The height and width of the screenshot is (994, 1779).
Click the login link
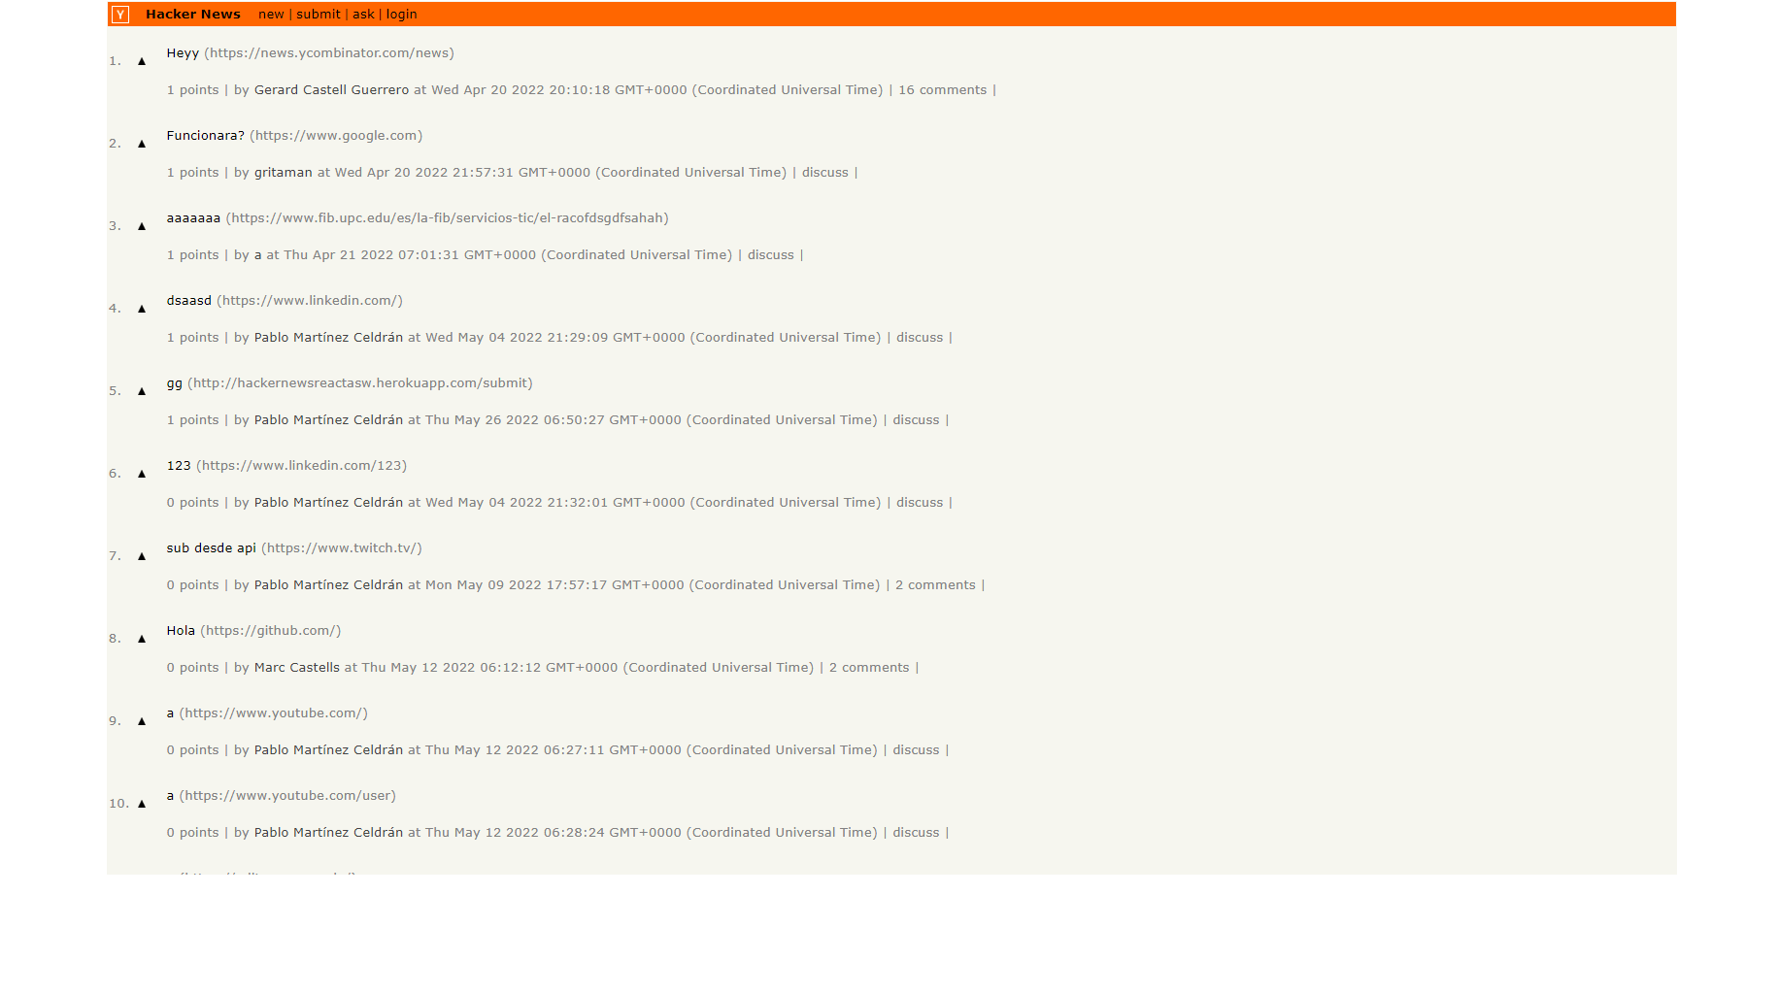pos(401,15)
